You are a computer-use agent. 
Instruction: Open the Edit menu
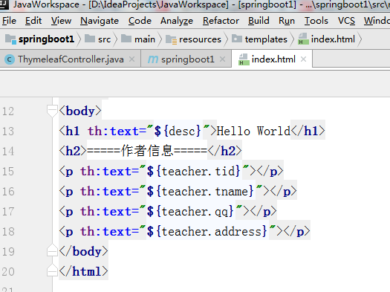point(33,21)
